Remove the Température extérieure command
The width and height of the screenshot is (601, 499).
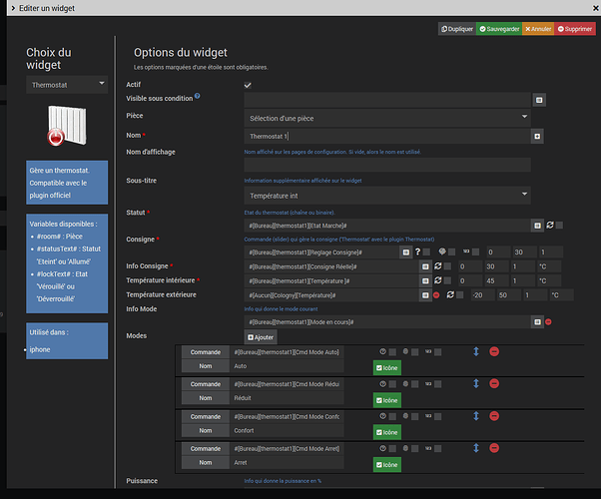coord(435,295)
